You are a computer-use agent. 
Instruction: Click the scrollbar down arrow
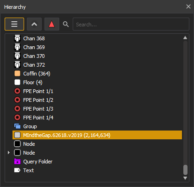185,178
